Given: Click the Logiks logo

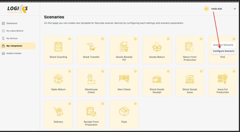Looking at the screenshot, I should (17, 9).
